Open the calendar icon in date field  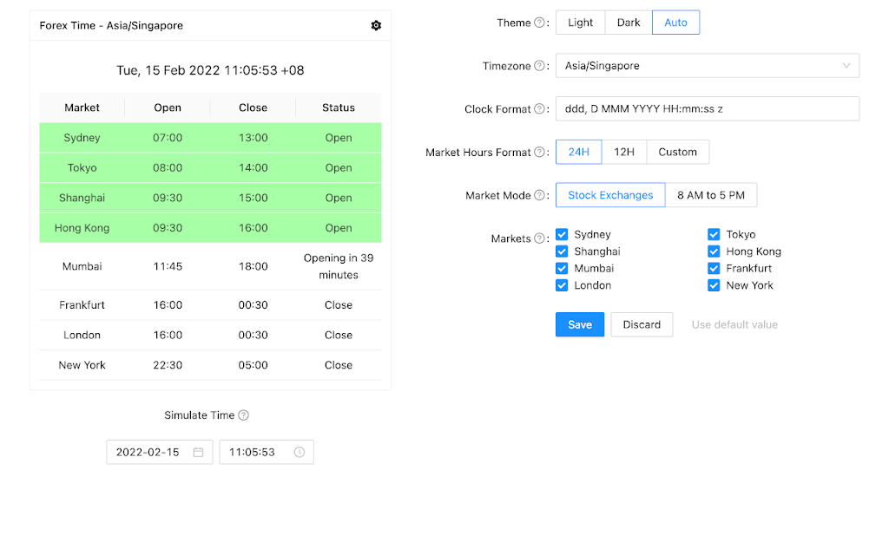coord(198,452)
